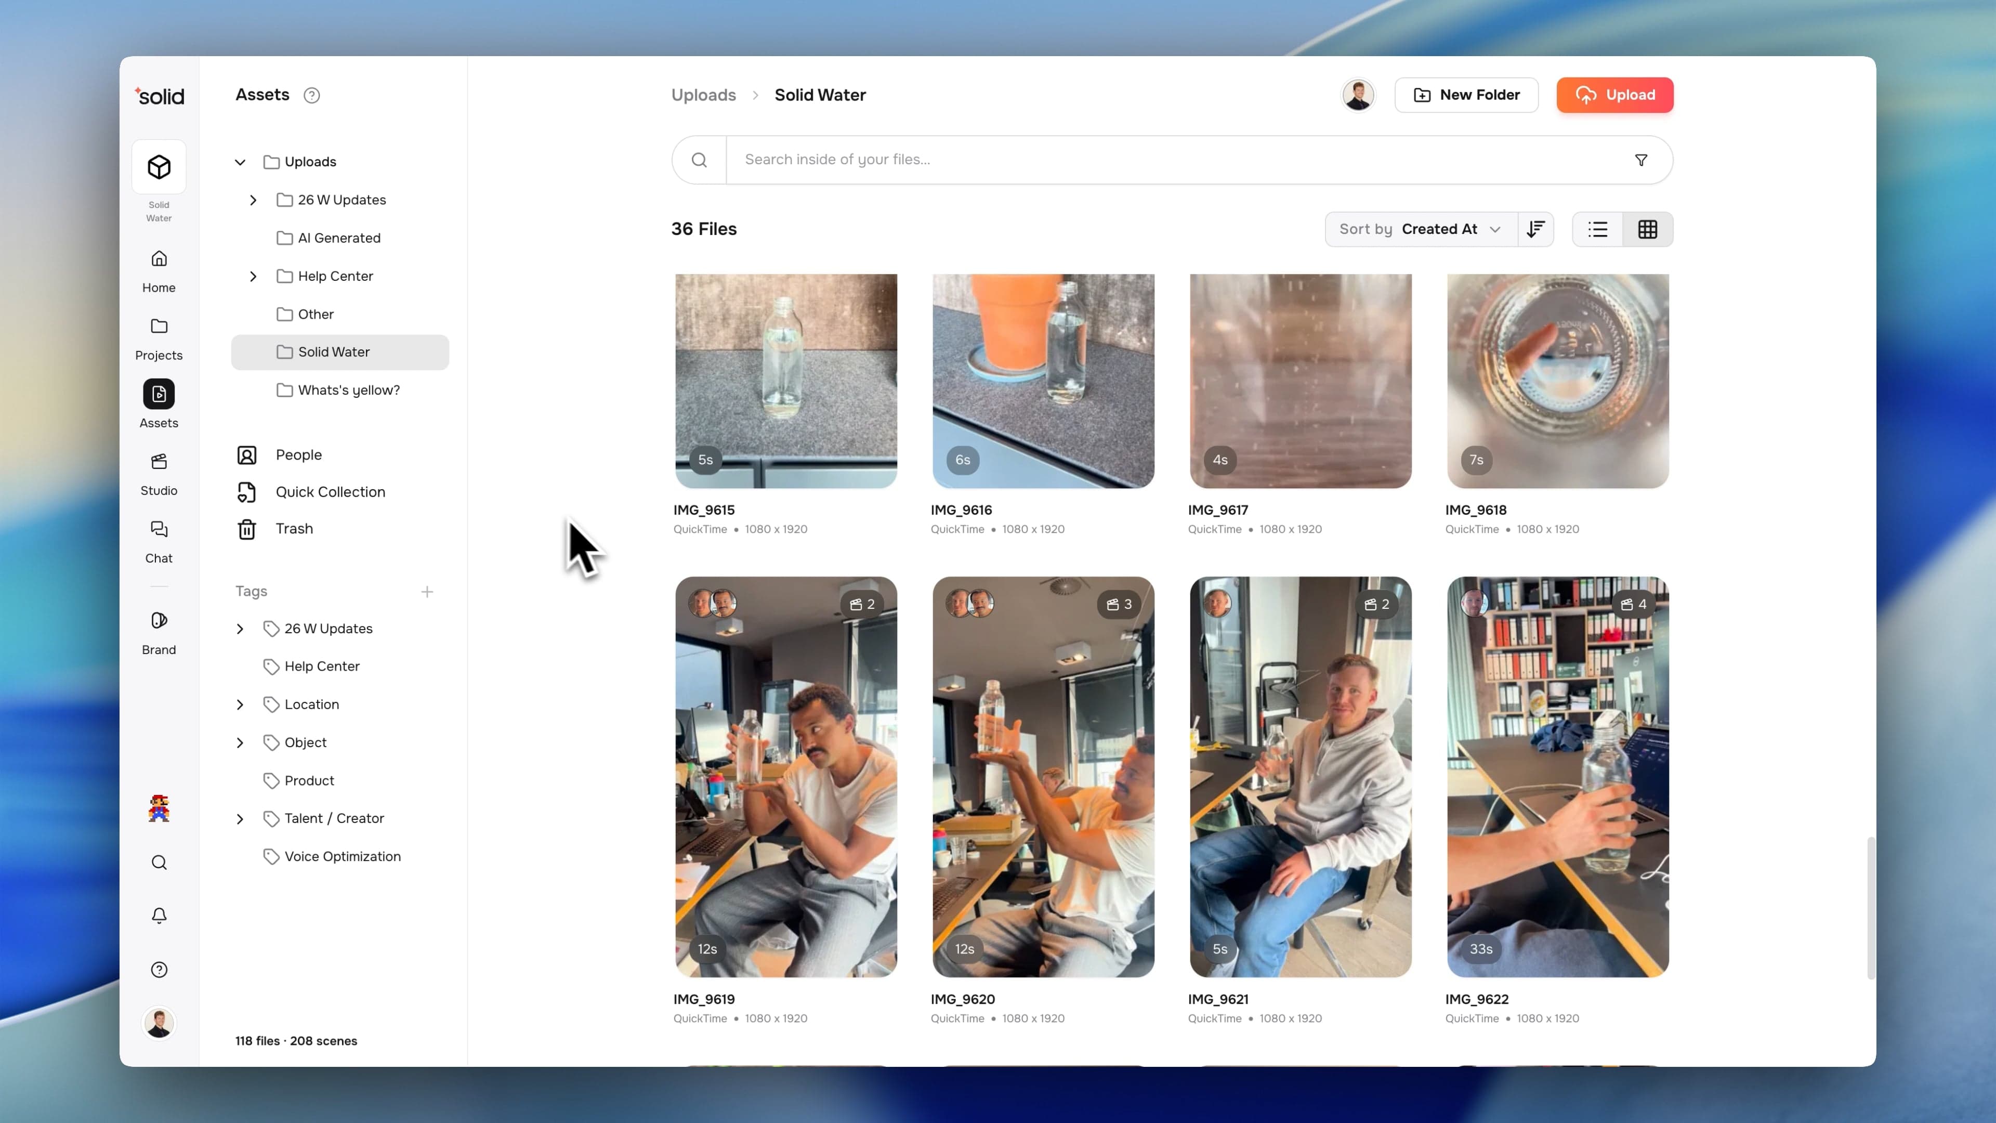Select the Whats's yellow? folder

[x=339, y=390]
